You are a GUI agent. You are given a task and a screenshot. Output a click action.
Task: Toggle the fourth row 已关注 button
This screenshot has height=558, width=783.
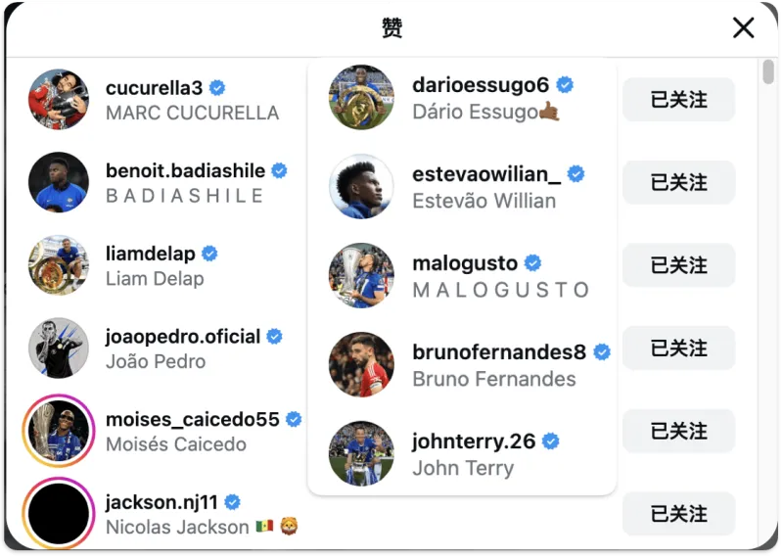(678, 349)
